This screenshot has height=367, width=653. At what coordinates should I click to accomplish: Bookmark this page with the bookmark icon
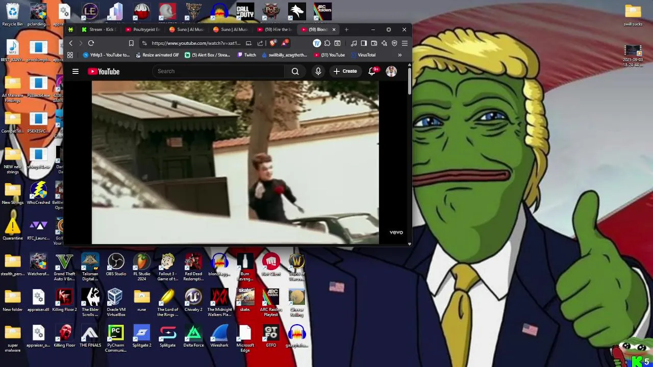coord(131,43)
